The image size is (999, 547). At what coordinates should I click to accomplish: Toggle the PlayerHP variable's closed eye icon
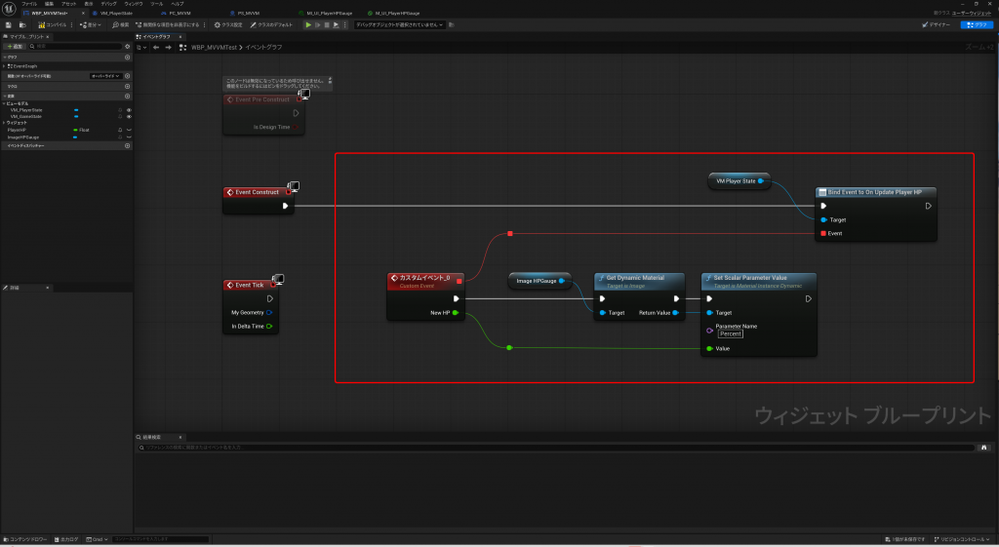129,130
